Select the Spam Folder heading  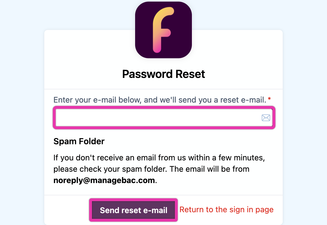[x=79, y=141]
